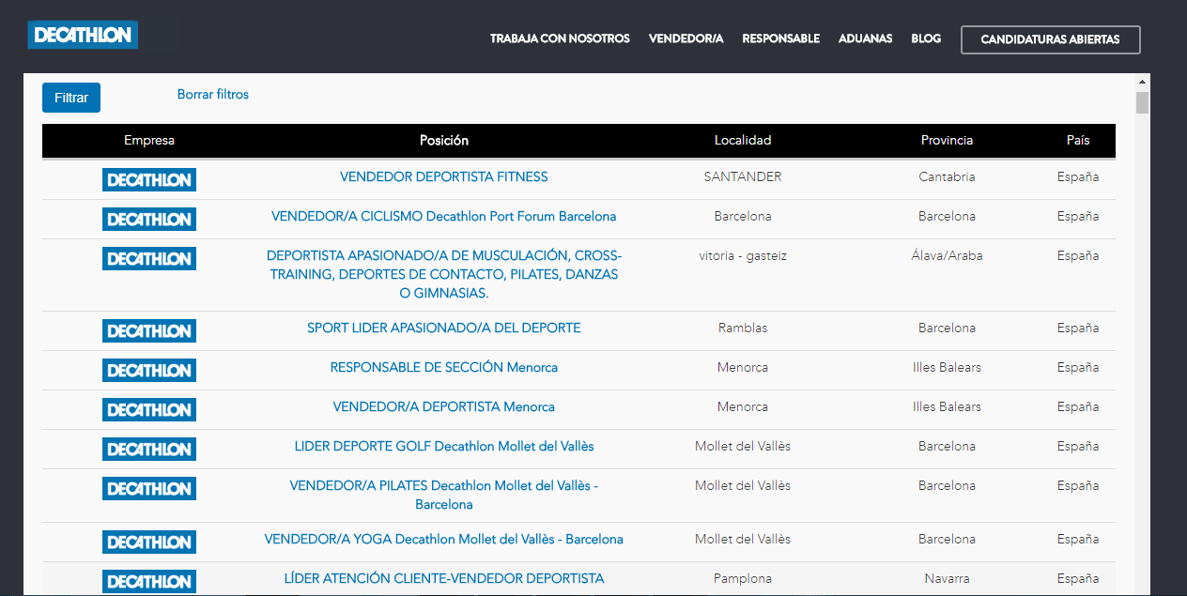Open Vendedor/a Ciclismo Port Forum Barcelona job
Screen dimensions: 1187x596
pos(444,217)
